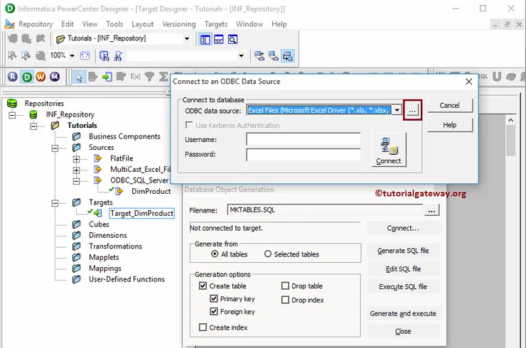The width and height of the screenshot is (526, 348).
Task: Select Target_DimProduct in the tree
Action: pos(141,213)
